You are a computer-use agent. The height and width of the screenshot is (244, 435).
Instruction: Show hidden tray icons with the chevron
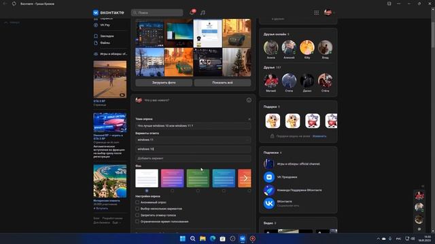tap(378, 239)
